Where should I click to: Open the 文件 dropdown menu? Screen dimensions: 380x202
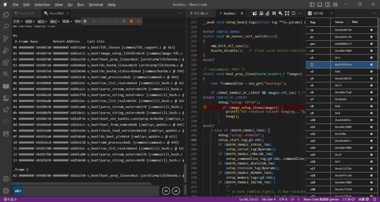click(18, 21)
